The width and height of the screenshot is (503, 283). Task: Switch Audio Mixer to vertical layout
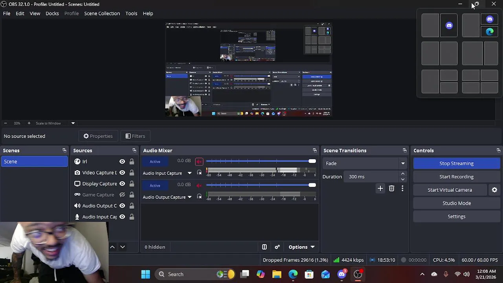(x=264, y=247)
